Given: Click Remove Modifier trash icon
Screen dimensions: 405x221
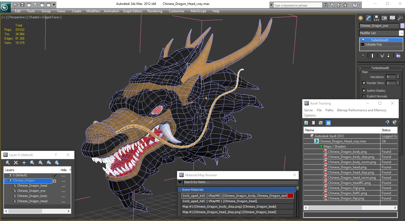Looking at the screenshot, I should coord(388,55).
